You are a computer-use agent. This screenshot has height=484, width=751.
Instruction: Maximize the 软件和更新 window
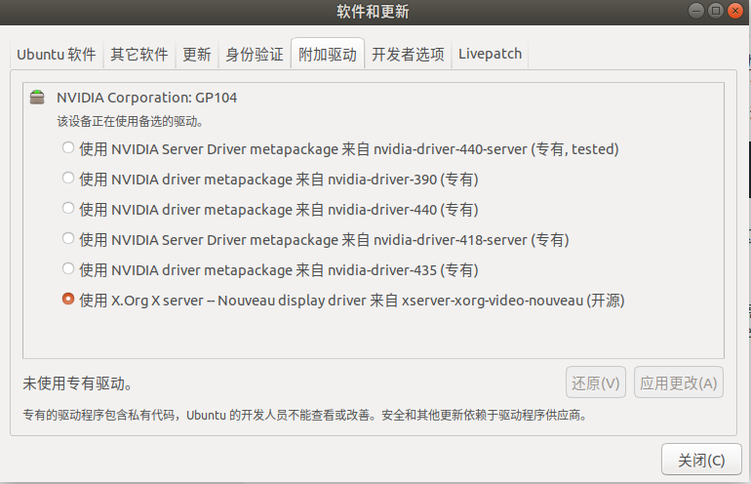pos(716,11)
